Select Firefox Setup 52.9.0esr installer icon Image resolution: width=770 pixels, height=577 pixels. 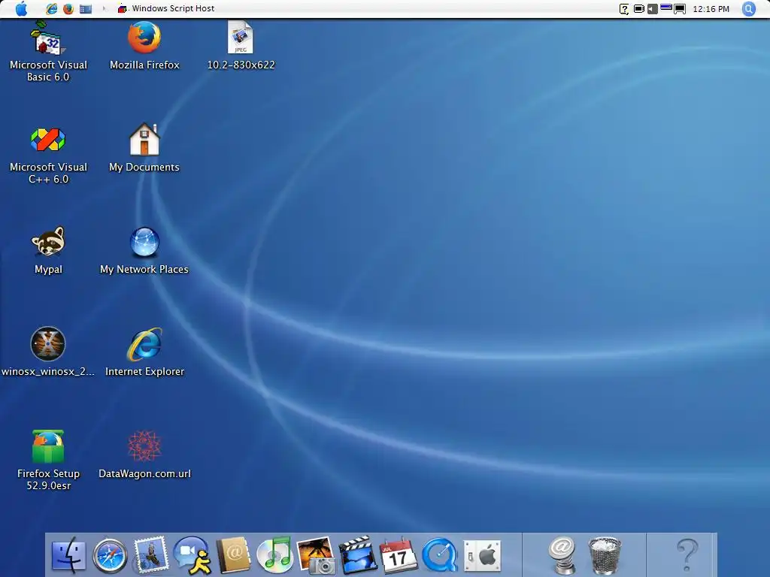coord(47,446)
